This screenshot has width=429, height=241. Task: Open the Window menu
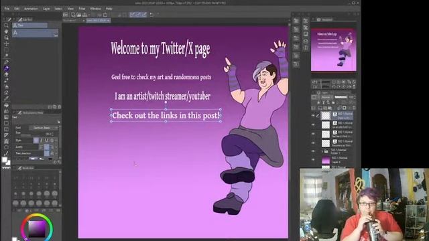(95, 9)
